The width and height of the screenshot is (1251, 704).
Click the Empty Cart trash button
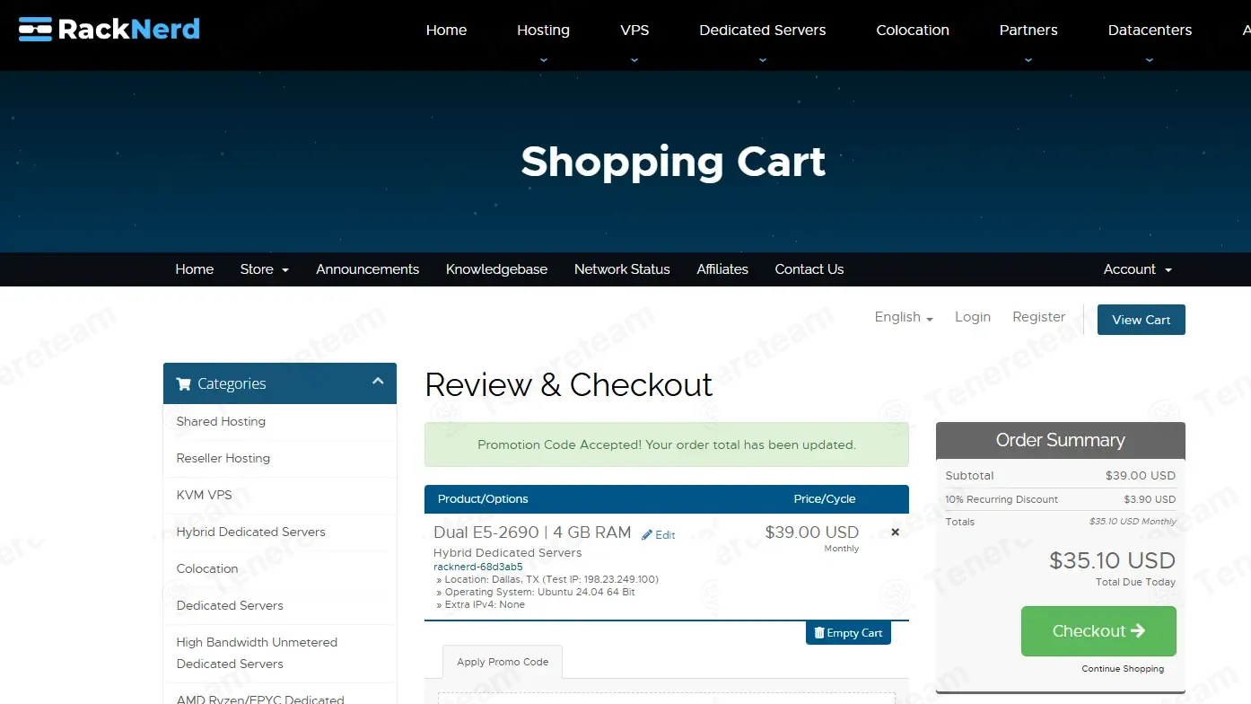848,633
